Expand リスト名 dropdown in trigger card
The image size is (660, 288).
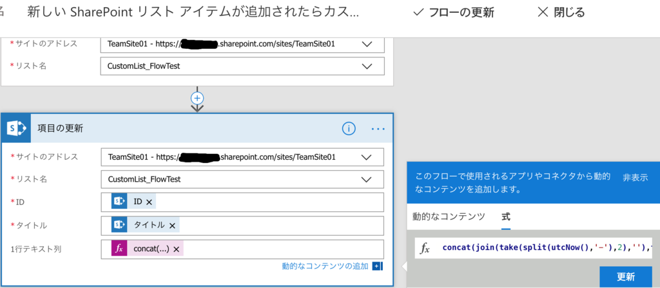367,66
